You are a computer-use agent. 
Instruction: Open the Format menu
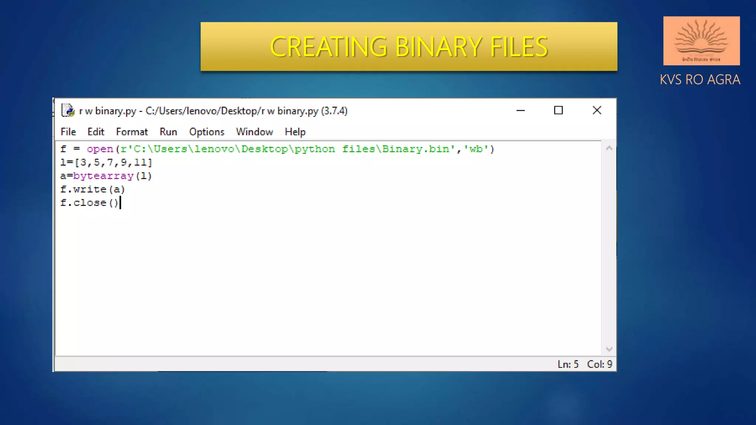tap(132, 132)
